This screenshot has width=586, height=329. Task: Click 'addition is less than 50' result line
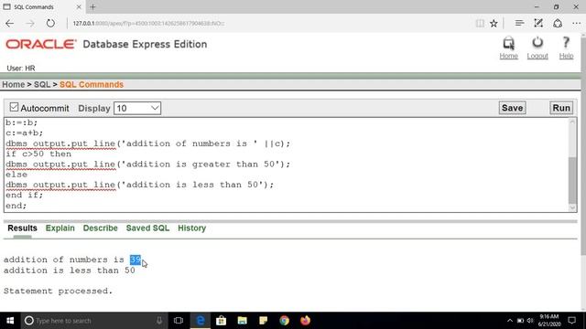[70, 271]
